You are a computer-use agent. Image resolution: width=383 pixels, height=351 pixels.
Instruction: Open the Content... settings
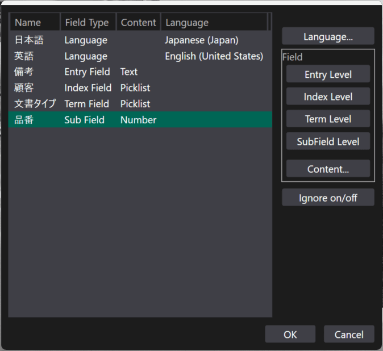coord(328,169)
